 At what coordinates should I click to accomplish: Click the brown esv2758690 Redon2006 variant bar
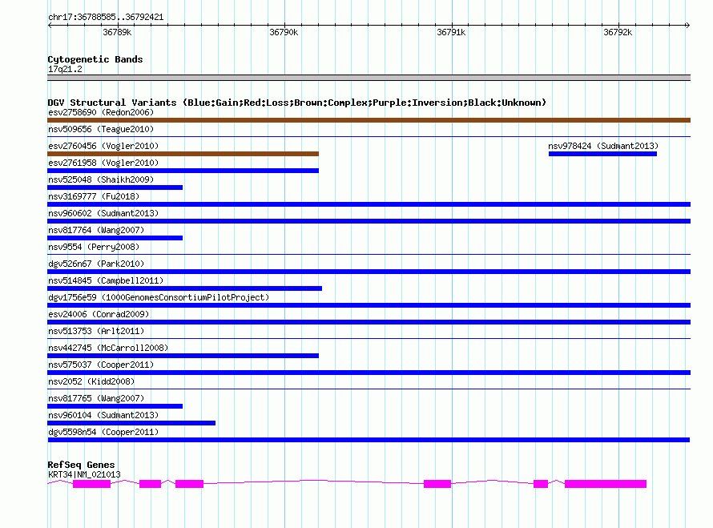(x=369, y=120)
